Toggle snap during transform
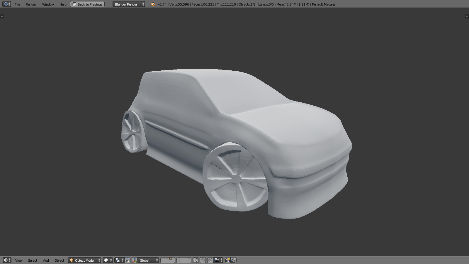The height and width of the screenshot is (264, 469). click(210, 260)
